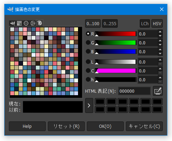172x141 pixels.
Task: Click the G value input field
Action: pyautogui.click(x=148, y=43)
